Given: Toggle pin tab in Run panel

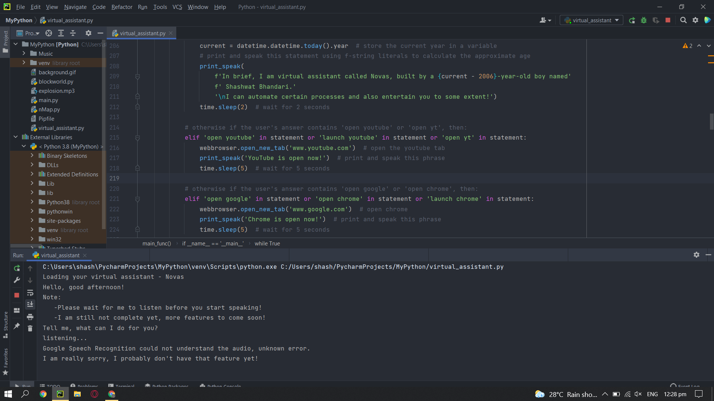Looking at the screenshot, I should pos(17,326).
